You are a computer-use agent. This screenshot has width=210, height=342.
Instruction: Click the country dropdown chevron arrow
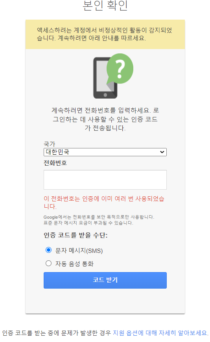tap(162, 152)
